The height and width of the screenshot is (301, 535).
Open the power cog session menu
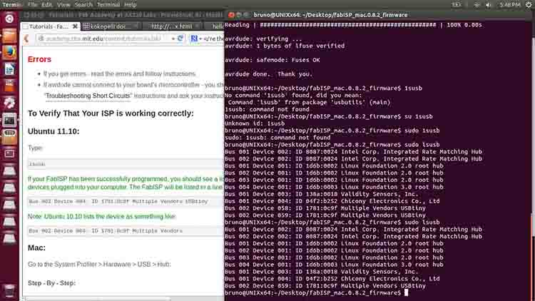click(x=528, y=4)
